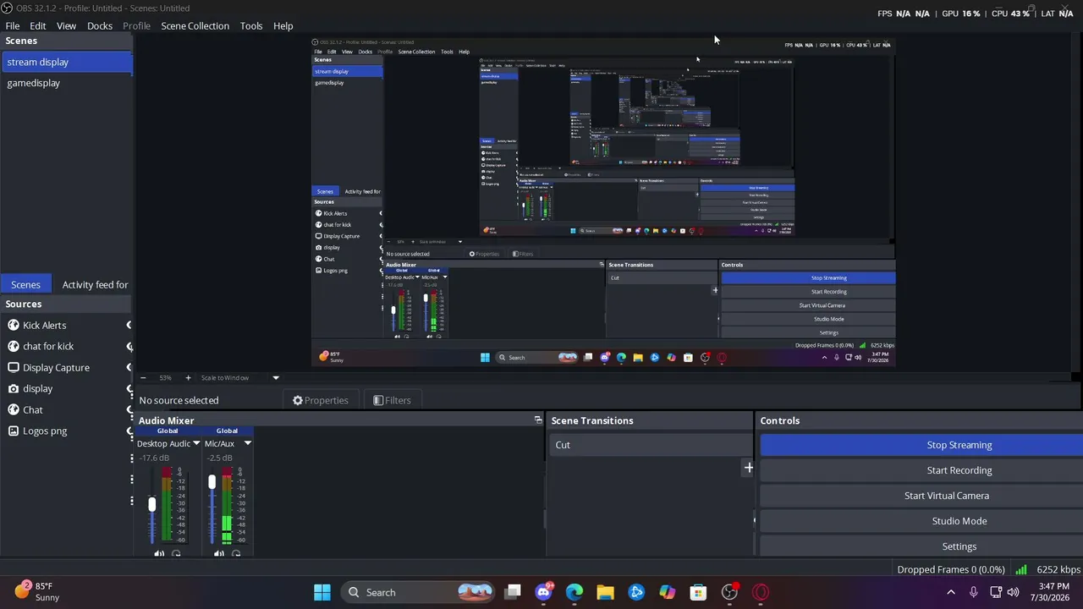This screenshot has width=1083, height=609.
Task: Open Mic/Aux advanced settings loop icon
Action: 236,553
